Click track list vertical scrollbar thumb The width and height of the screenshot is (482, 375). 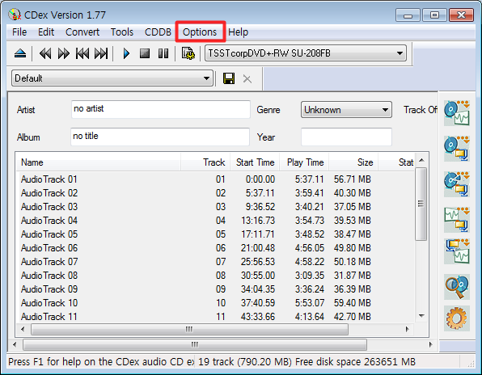pyautogui.click(x=421, y=204)
